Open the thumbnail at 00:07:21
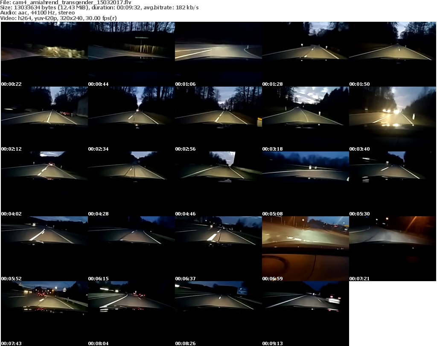Screen dimensions: 437x346 click(393, 249)
